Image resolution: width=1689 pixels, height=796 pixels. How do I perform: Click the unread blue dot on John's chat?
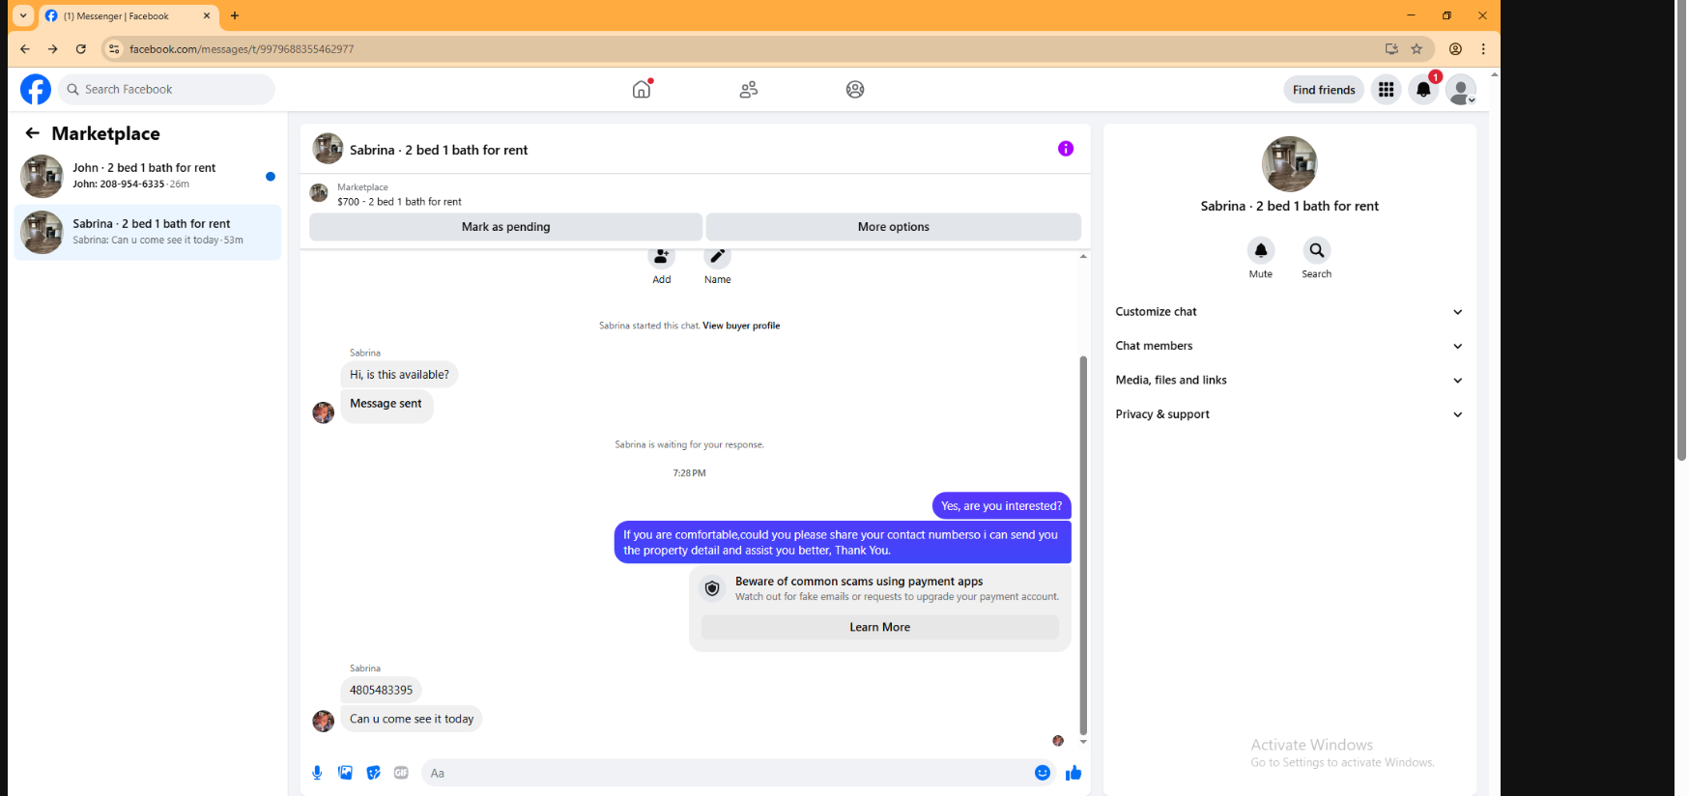(271, 176)
